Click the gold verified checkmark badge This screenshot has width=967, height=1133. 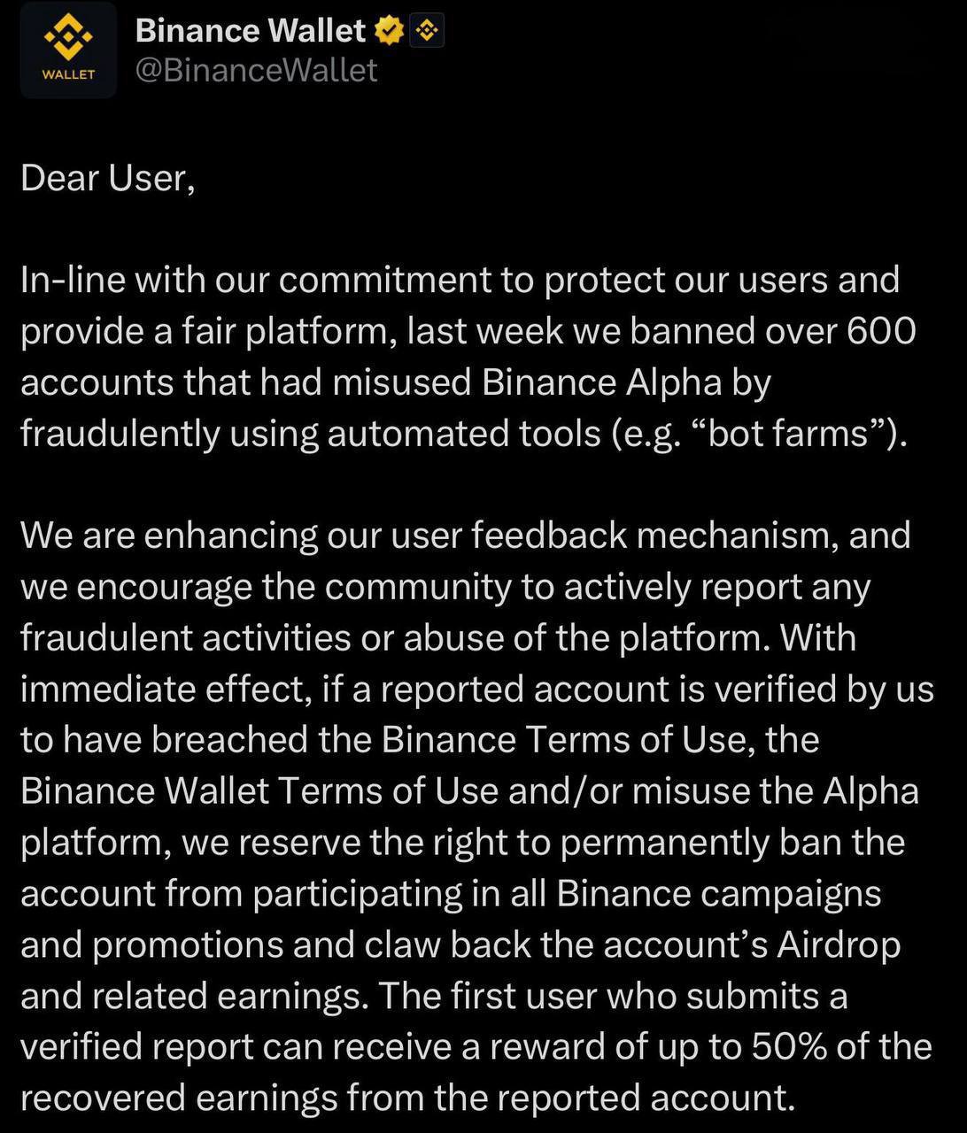pos(389,32)
